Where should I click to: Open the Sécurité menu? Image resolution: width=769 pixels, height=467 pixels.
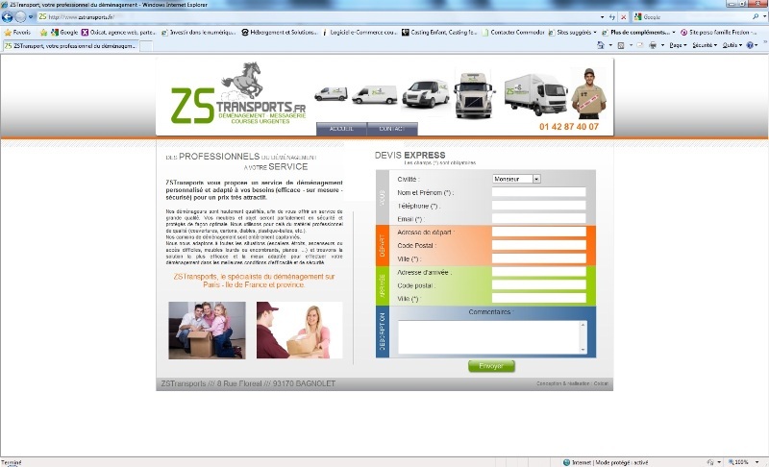coord(705,45)
